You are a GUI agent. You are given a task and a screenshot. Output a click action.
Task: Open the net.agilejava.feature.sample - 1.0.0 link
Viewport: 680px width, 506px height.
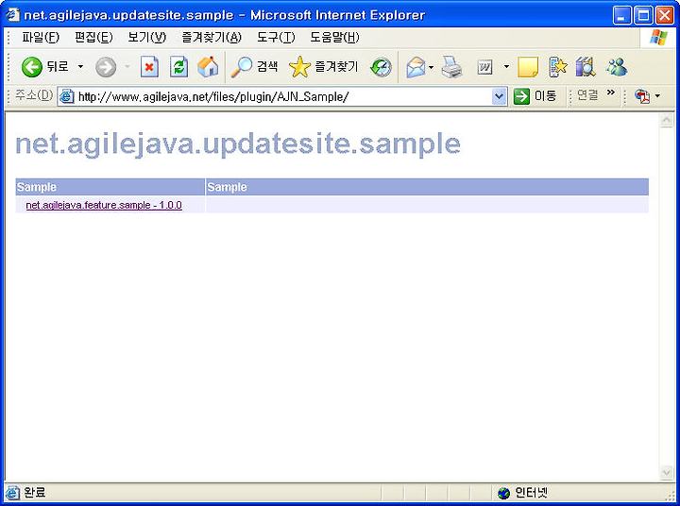[x=104, y=205]
